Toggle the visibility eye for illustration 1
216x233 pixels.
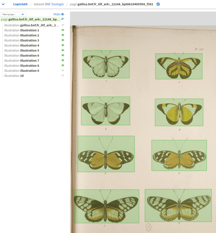(63, 30)
